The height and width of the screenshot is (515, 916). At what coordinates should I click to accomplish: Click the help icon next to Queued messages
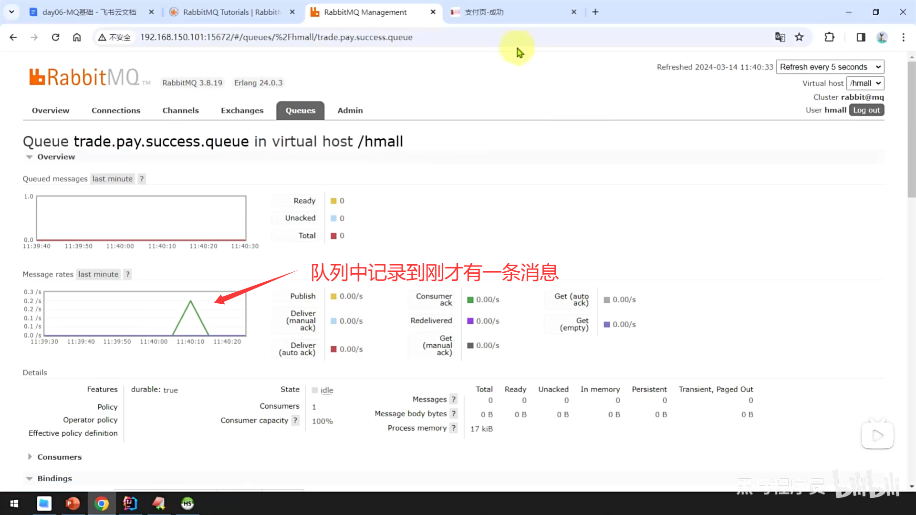142,179
